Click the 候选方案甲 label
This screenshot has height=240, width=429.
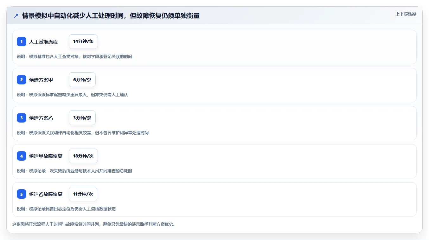coord(41,80)
